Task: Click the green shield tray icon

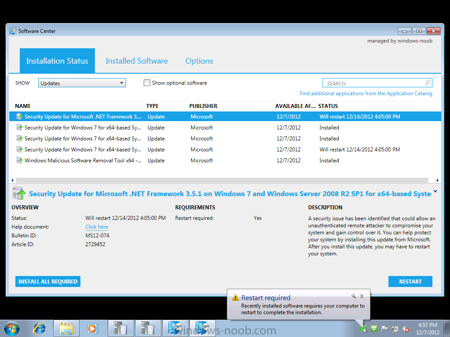Action: [374, 328]
